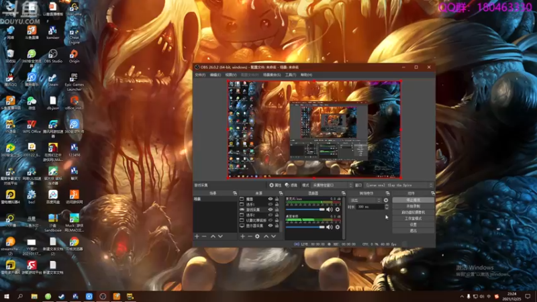Click the Steam desktop shortcut

[53, 80]
